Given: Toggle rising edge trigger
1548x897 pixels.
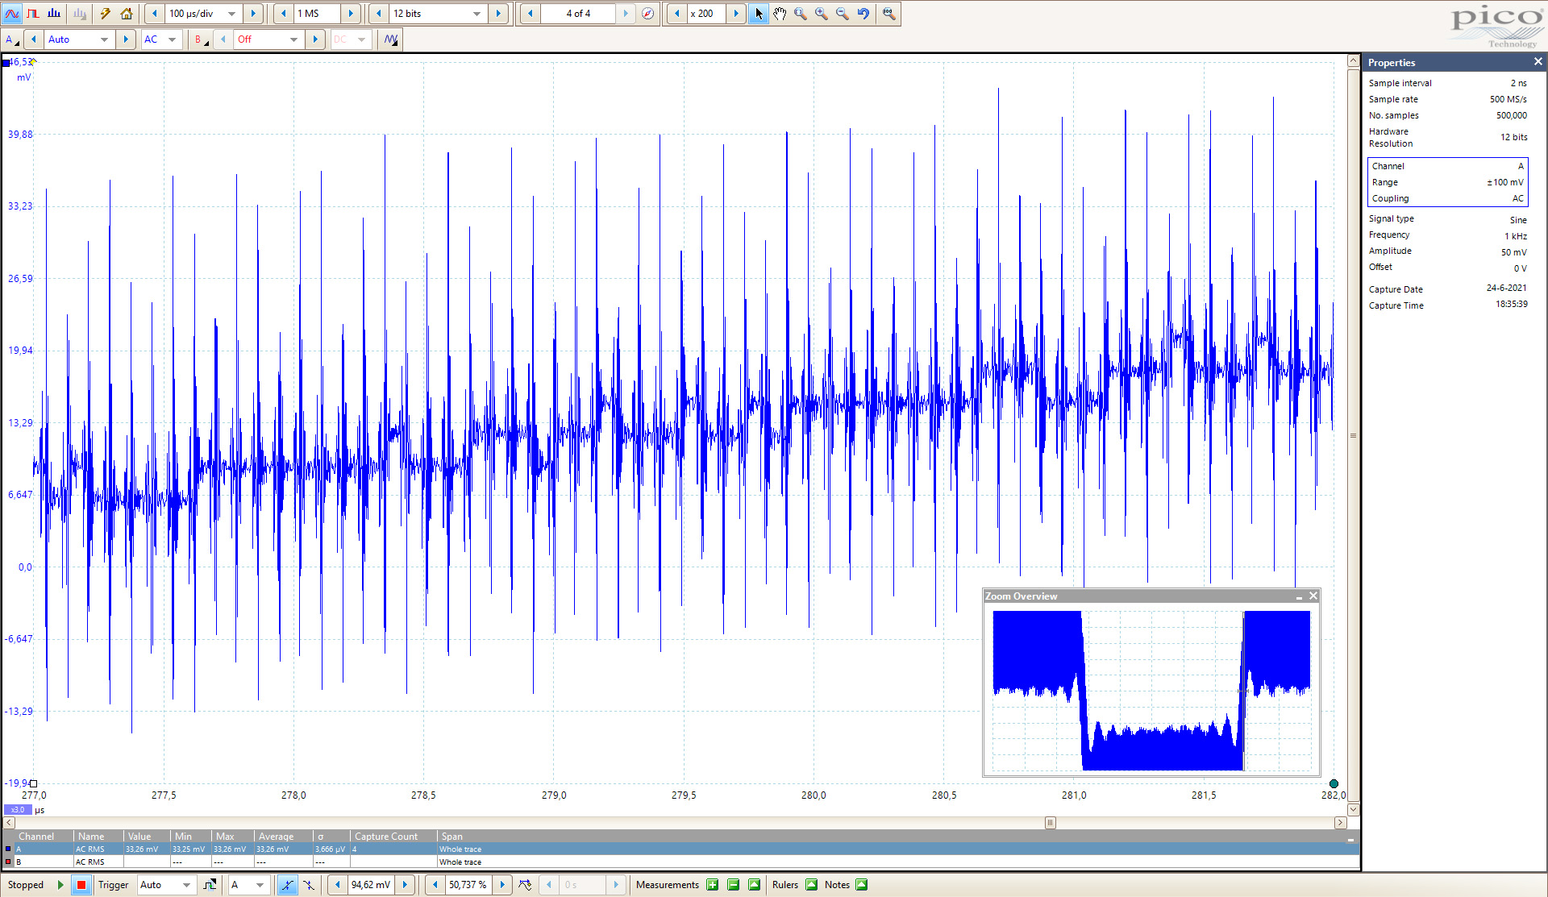Looking at the screenshot, I should 287,885.
